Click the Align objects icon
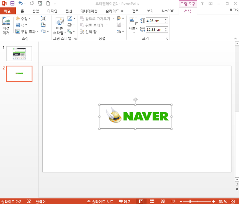This screenshot has width=239, height=204. pos(119,18)
